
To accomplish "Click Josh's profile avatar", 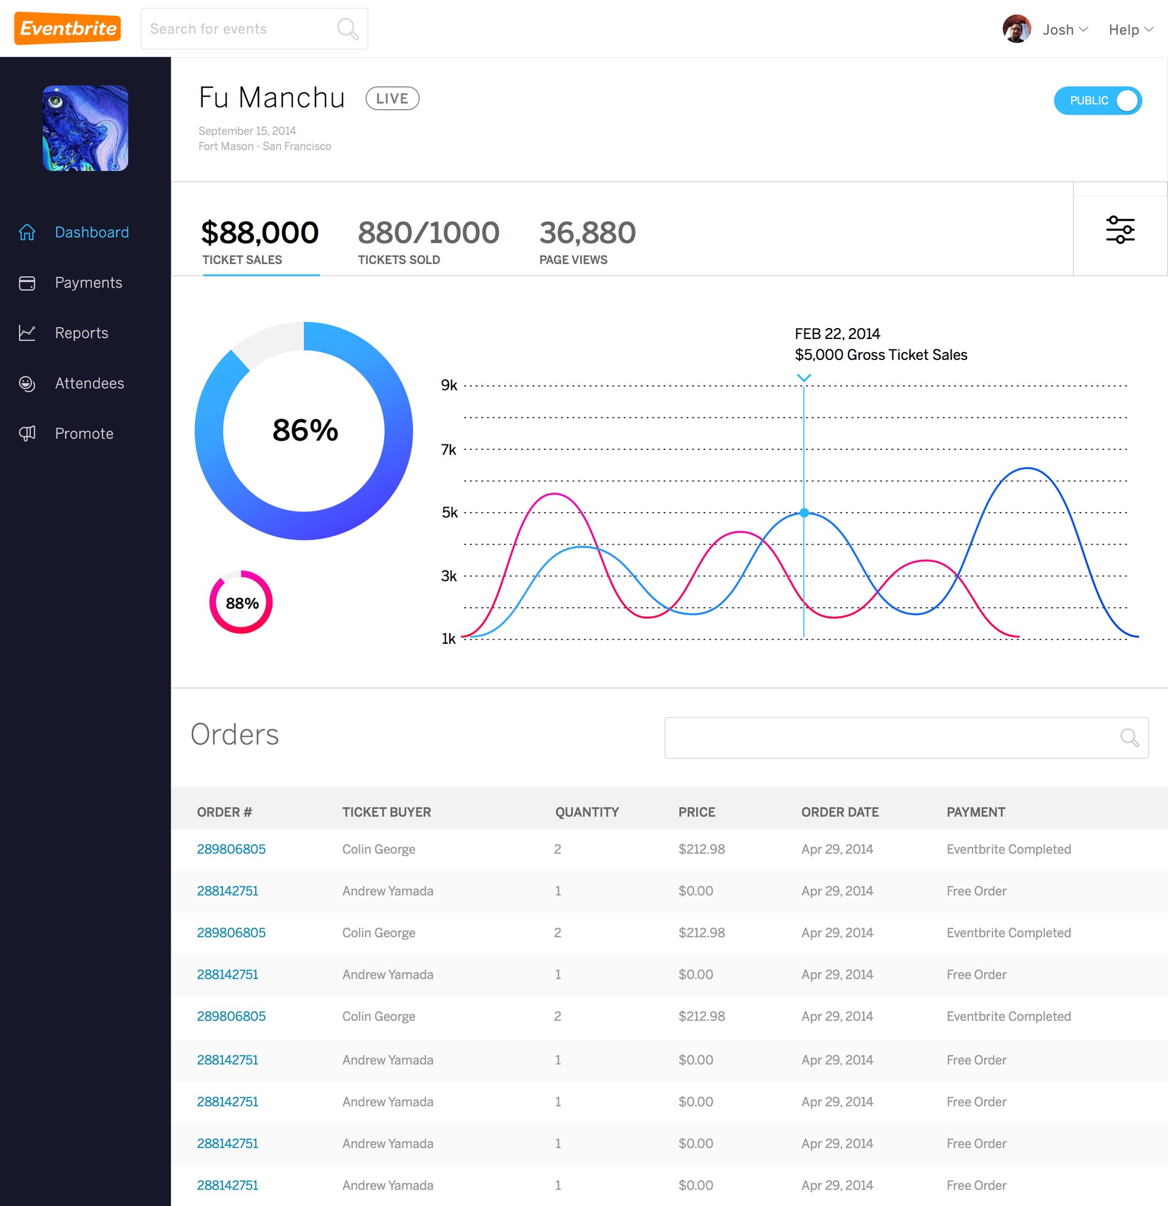I will [x=1017, y=29].
